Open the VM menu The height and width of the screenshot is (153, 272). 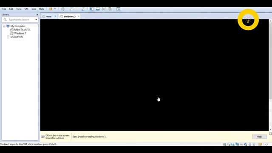[x=26, y=9]
